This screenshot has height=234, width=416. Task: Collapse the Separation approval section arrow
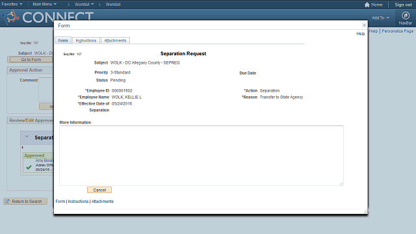[x=27, y=137]
